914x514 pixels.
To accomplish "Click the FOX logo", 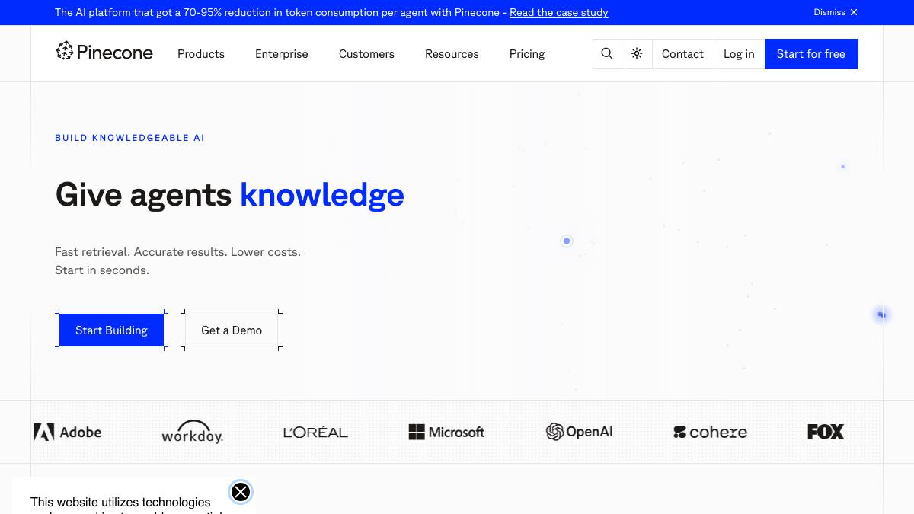I will coord(826,432).
